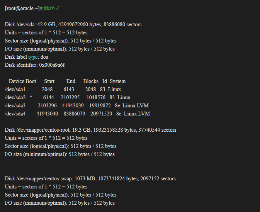Viewport: 260px width, 212px height.
Task: Click the boot asterisk on sda2
Action: 31,97
